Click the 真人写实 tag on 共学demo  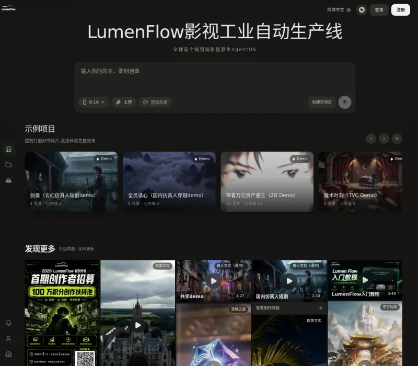pyautogui.click(x=230, y=266)
